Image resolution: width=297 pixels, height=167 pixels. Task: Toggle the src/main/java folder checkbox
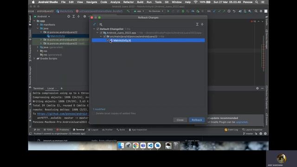(105, 36)
